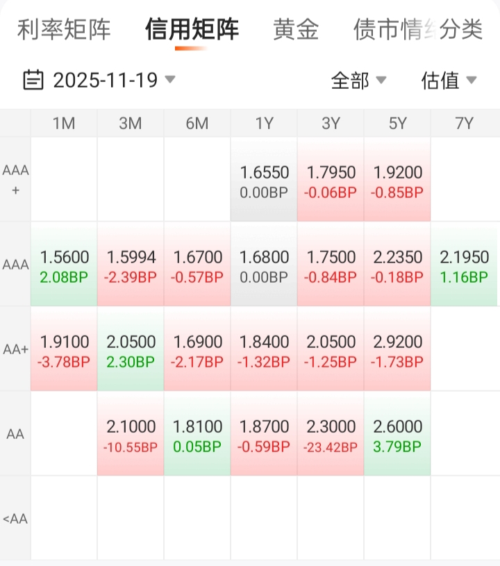Open the 估值 dropdown selector

click(449, 81)
